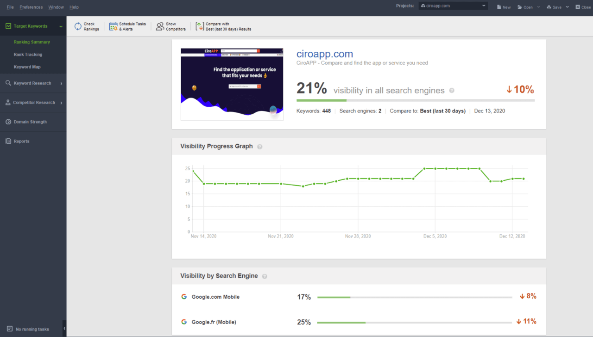Click help icon next to Visibility by Search Engine

coord(265,276)
